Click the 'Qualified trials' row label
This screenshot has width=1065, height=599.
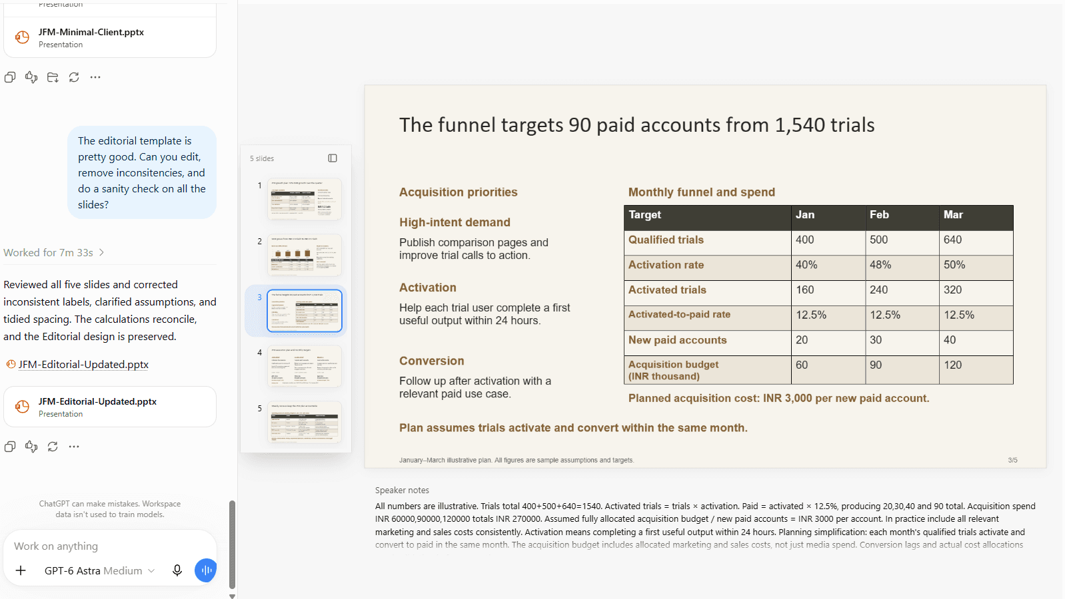point(666,240)
